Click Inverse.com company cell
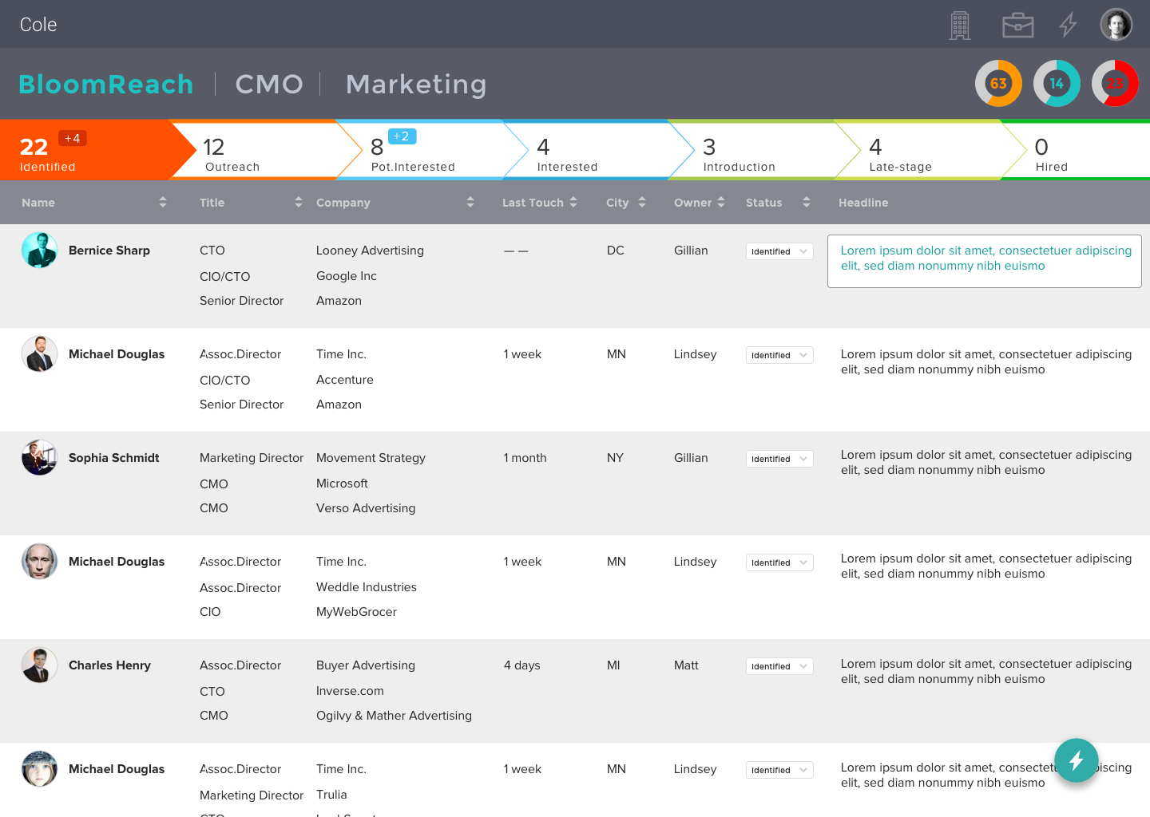Viewport: 1150px width, 817px height. coord(350,691)
